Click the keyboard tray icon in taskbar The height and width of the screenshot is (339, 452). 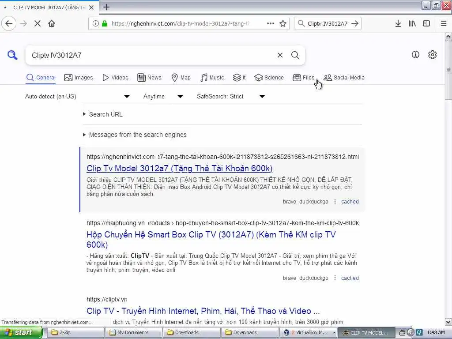403,333
